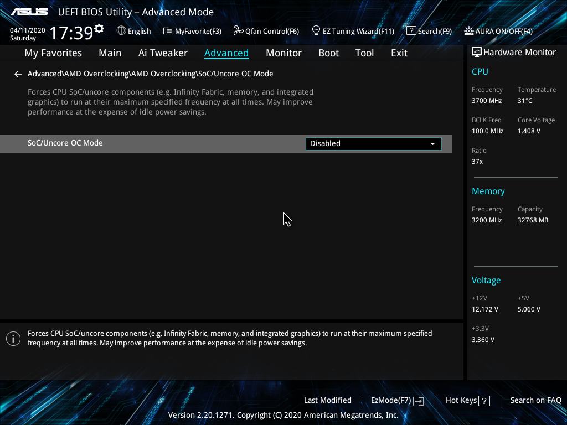Click the 12.172 V reading
Screen dimensions: 567x425
point(484,309)
